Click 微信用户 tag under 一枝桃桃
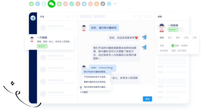This screenshot has height=112, width=202. [173, 30]
